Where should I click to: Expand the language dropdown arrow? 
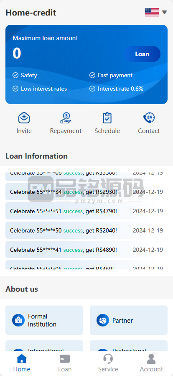164,12
